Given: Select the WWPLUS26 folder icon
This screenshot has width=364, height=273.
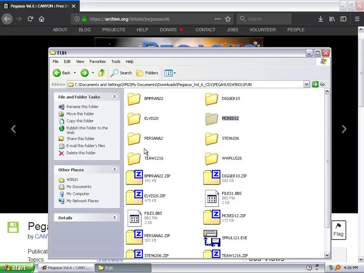Looking at the screenshot, I should click(212, 159).
